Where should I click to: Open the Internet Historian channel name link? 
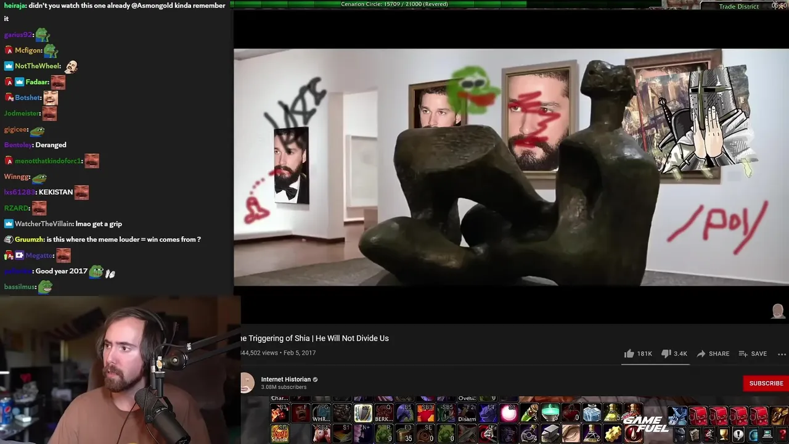coord(285,379)
